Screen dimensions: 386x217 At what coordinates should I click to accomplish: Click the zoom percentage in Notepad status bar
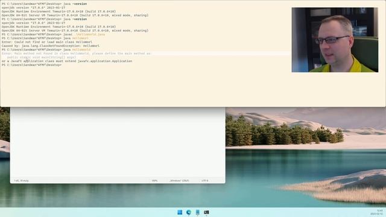point(154,181)
